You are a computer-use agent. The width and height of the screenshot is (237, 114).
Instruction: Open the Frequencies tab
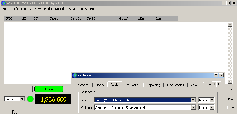175,85
